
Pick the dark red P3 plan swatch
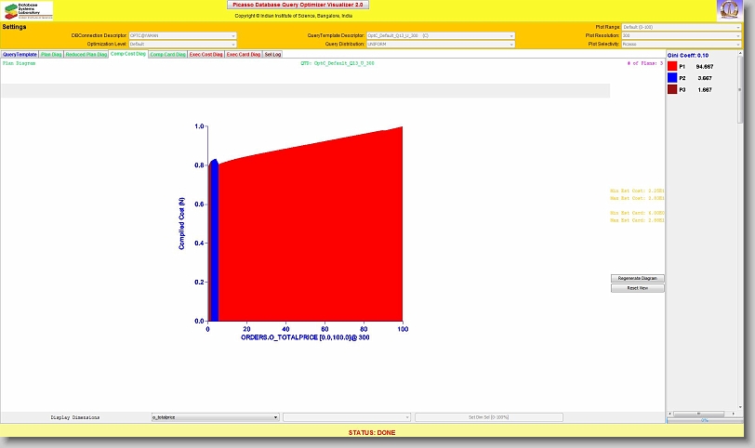pyautogui.click(x=672, y=90)
